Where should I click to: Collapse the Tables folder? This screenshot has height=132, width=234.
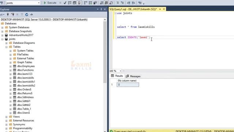click(x=7, y=47)
